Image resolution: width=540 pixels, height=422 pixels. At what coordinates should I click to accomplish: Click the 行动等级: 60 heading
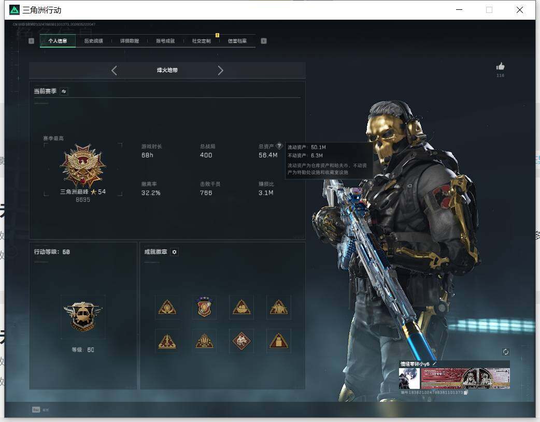tap(52, 252)
